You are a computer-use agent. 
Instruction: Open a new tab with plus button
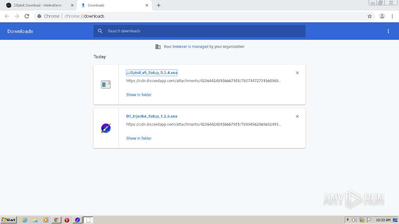point(159,5)
